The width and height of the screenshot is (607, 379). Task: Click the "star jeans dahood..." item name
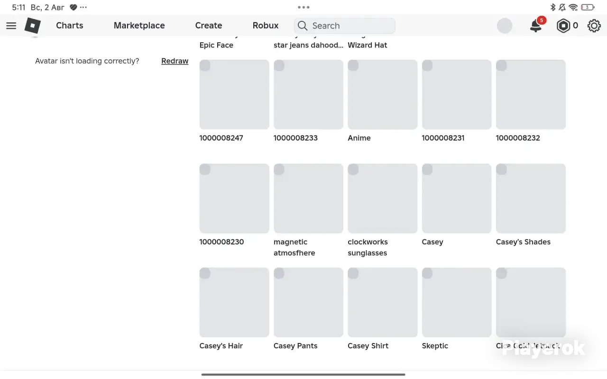coord(308,45)
